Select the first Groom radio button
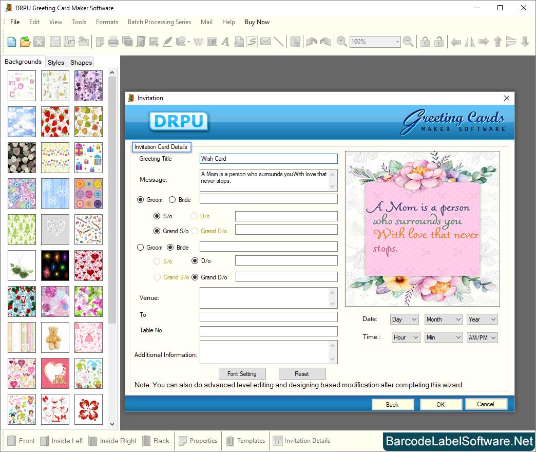Image resolution: width=536 pixels, height=452 pixels. 141,200
